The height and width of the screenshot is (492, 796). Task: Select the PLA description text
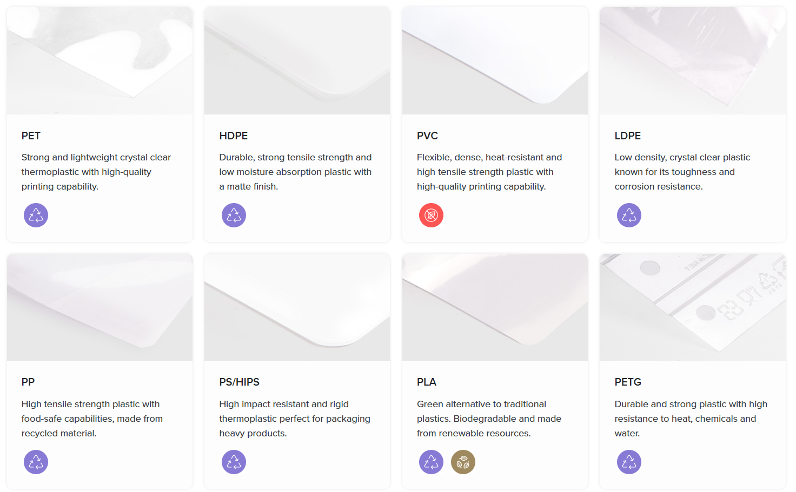tap(489, 419)
